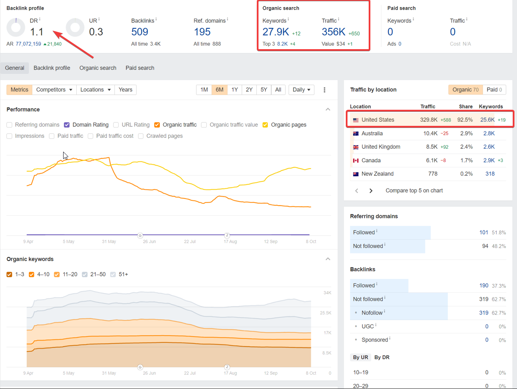Click Organic search Keywords info icon
The image size is (517, 389).
pos(288,19)
